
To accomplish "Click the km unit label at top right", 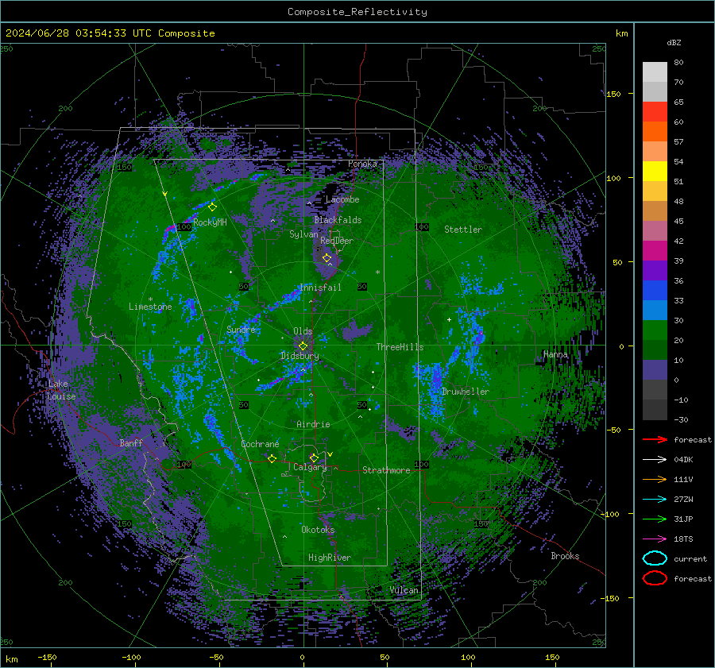I will [x=621, y=33].
